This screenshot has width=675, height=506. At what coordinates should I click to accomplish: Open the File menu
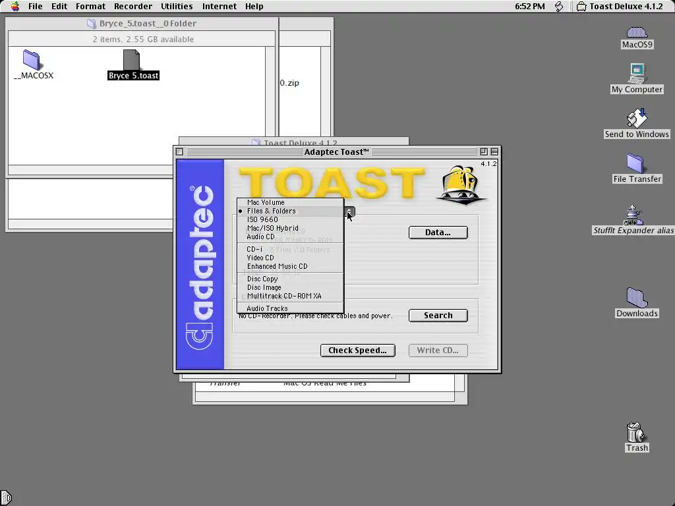click(x=36, y=7)
